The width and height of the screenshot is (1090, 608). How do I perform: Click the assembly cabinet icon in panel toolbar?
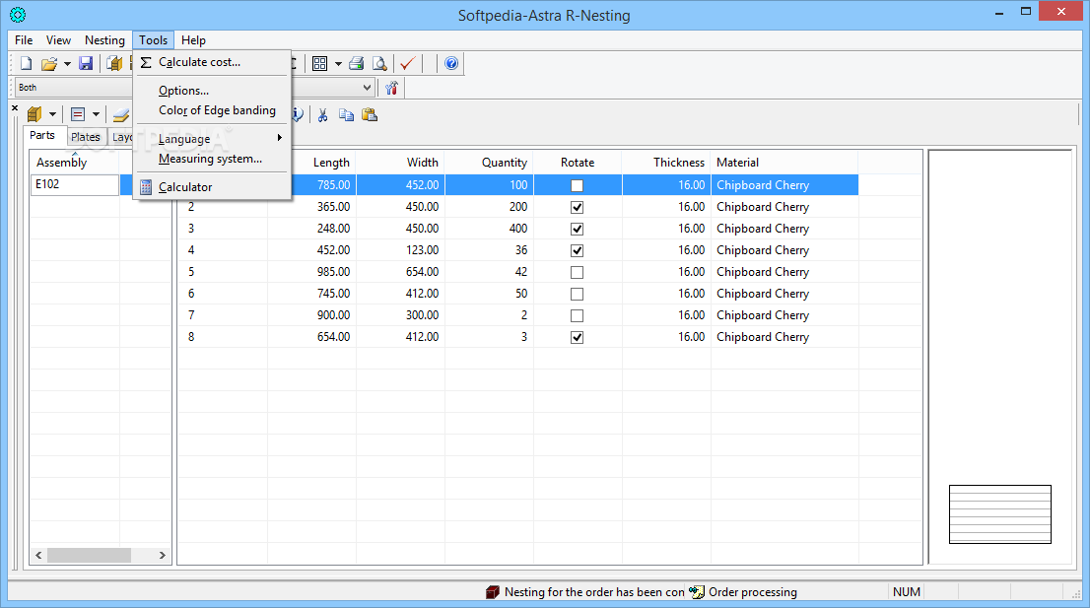[x=34, y=114]
